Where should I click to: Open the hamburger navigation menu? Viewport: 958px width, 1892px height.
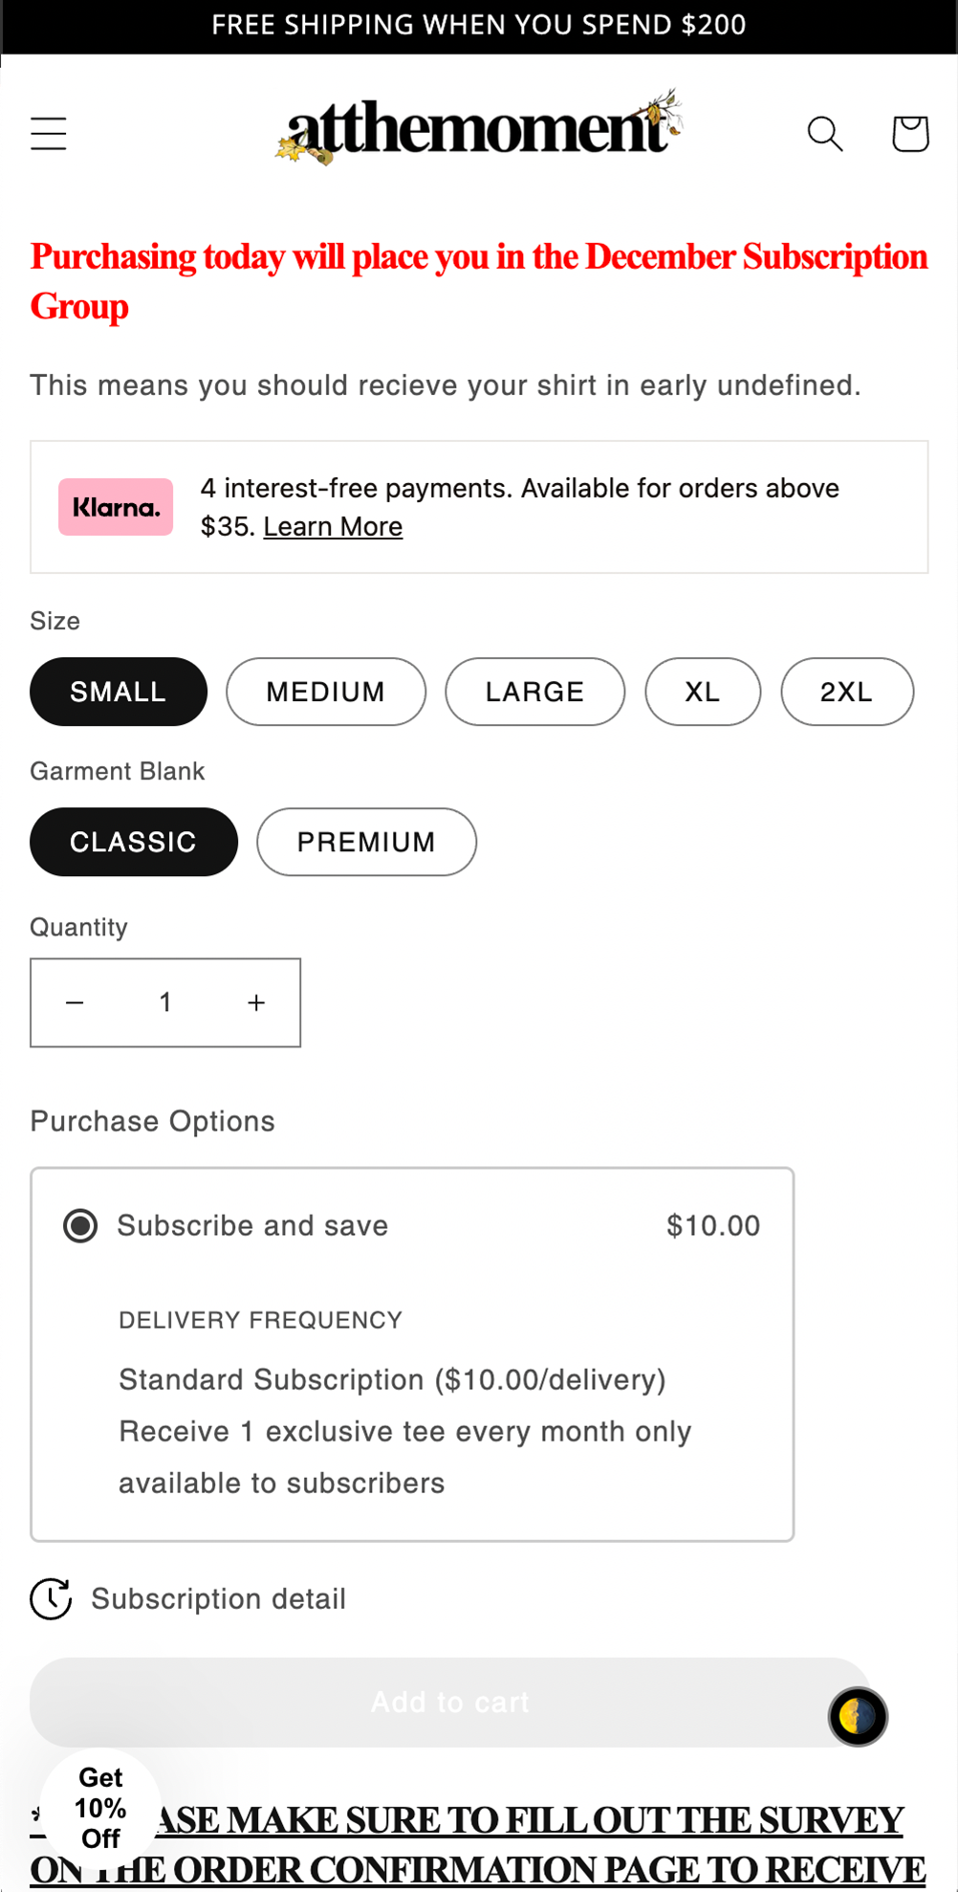coord(49,134)
